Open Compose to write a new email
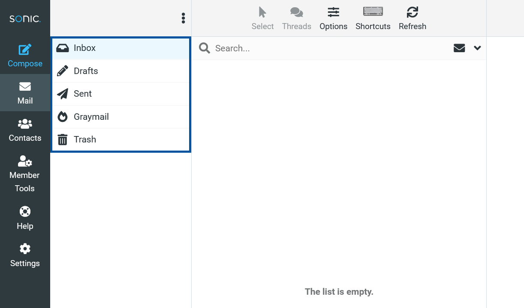The image size is (524, 308). 25,56
